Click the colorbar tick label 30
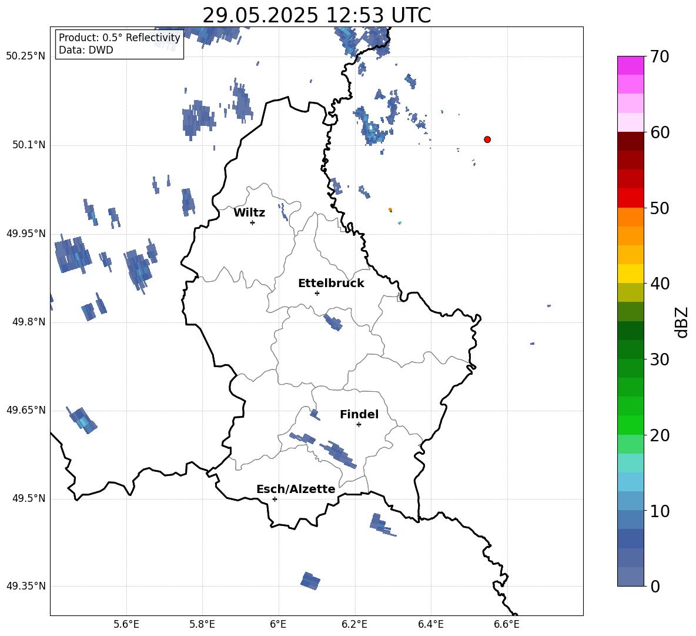This screenshot has height=636, width=696. coord(660,359)
